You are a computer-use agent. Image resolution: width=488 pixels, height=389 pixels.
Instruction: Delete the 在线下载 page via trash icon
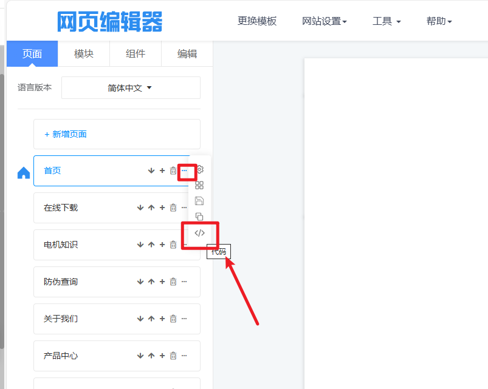coord(173,208)
